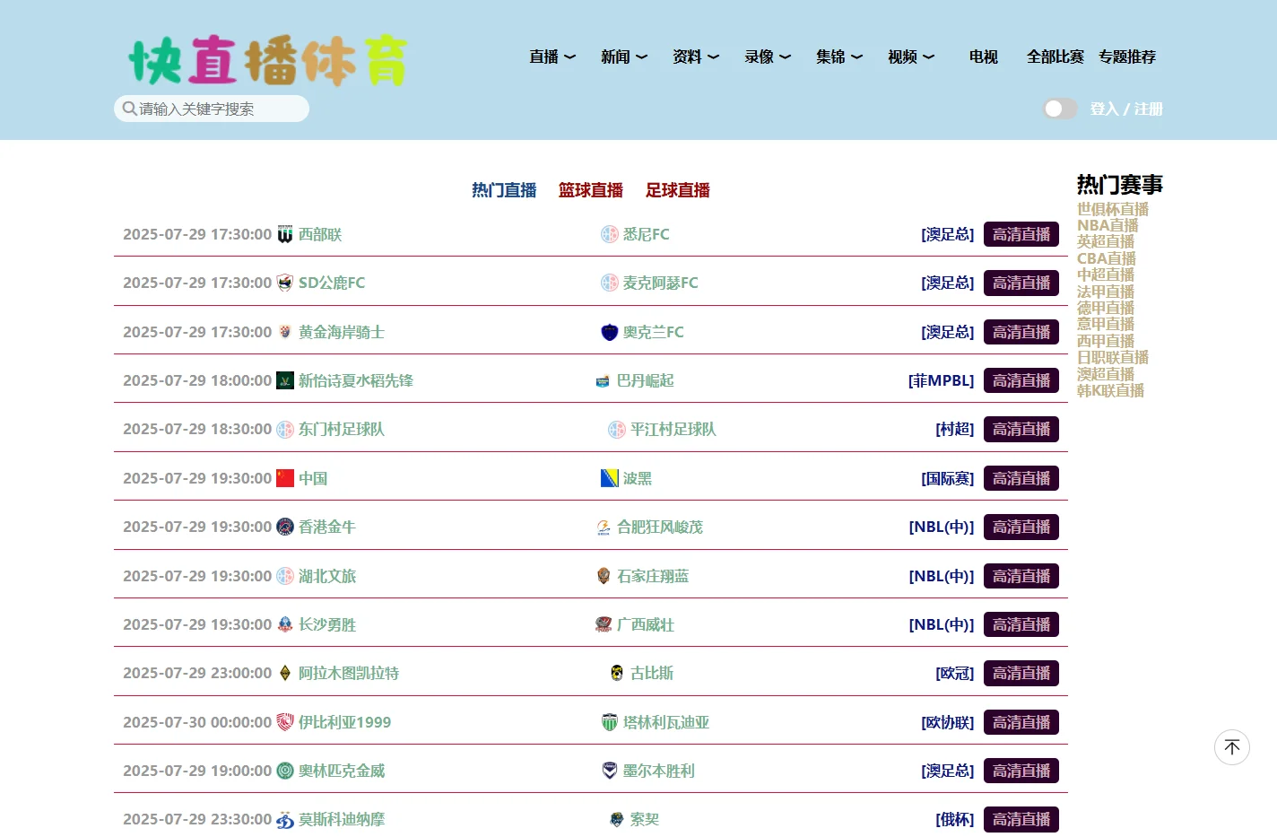The image size is (1277, 837).
Task: Click the 平江村足球队 badge icon
Action: click(x=617, y=429)
